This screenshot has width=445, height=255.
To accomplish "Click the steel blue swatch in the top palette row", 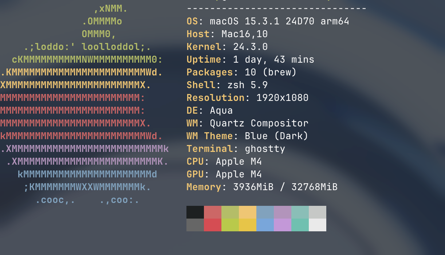I will [265, 212].
